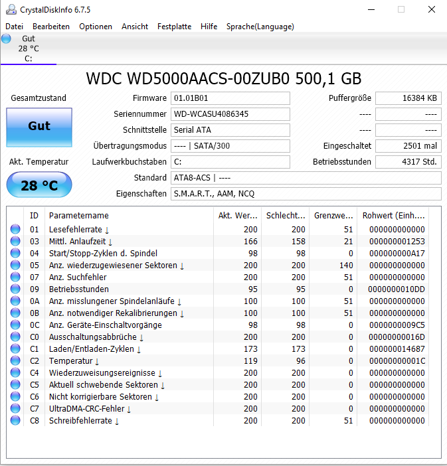Click status orb in row ID C2 Temperatur
447x466 pixels.
click(x=15, y=360)
